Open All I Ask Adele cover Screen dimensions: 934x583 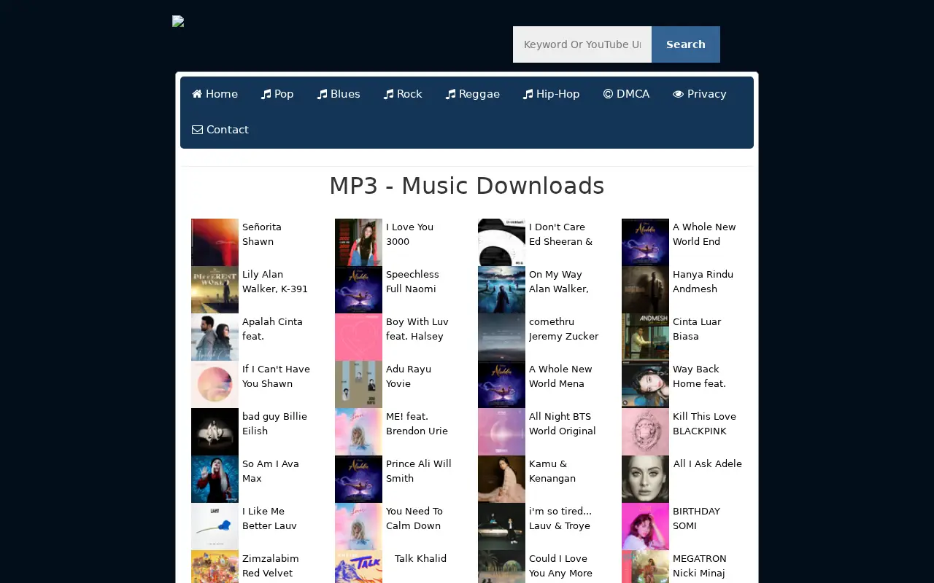click(x=645, y=479)
